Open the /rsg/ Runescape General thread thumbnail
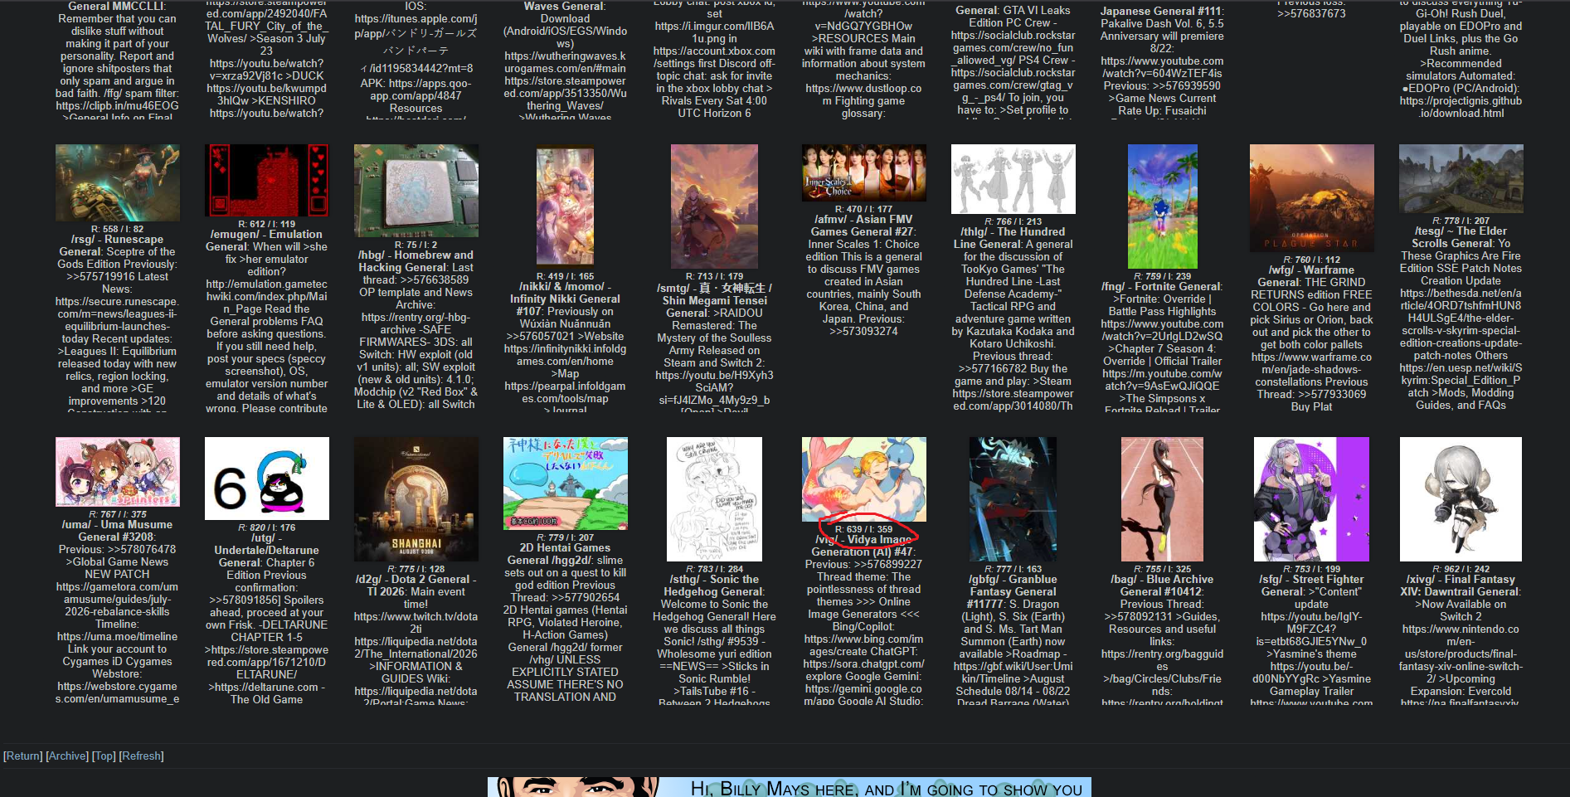Image resolution: width=1570 pixels, height=797 pixels. [118, 182]
